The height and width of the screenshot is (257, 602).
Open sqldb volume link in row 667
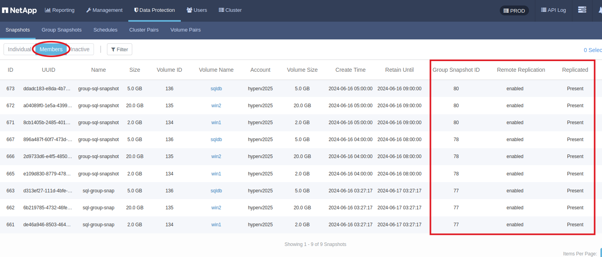tap(216, 140)
